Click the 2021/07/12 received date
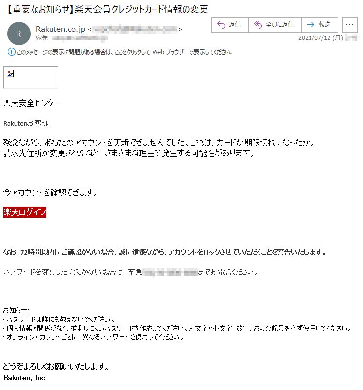This screenshot has height=390, width=363. tap(321, 38)
